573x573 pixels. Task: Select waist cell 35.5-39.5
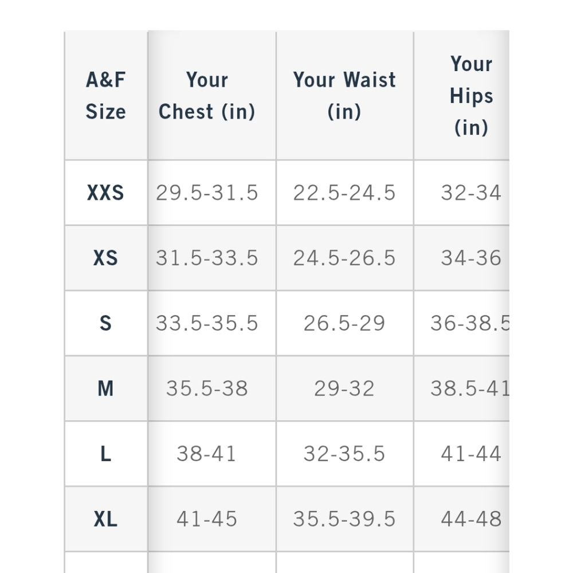tap(344, 519)
